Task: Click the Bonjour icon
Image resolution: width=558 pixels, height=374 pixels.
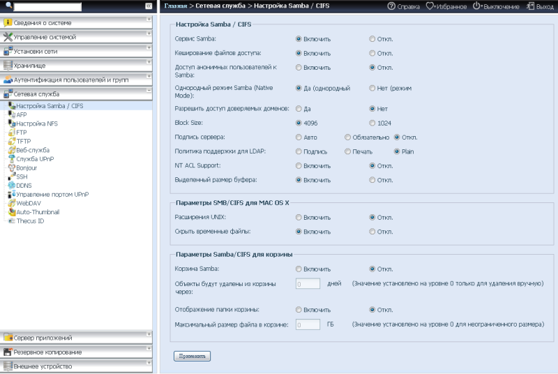Action: pos(12,167)
